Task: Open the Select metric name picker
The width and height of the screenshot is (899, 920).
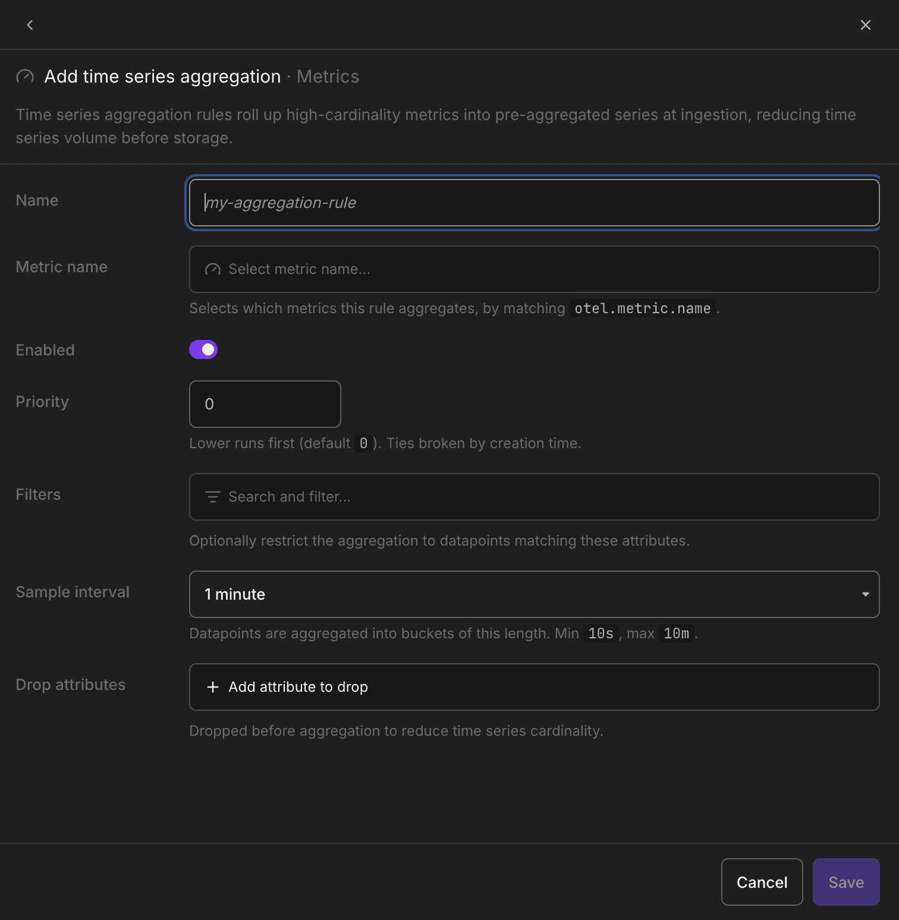Action: [x=534, y=269]
